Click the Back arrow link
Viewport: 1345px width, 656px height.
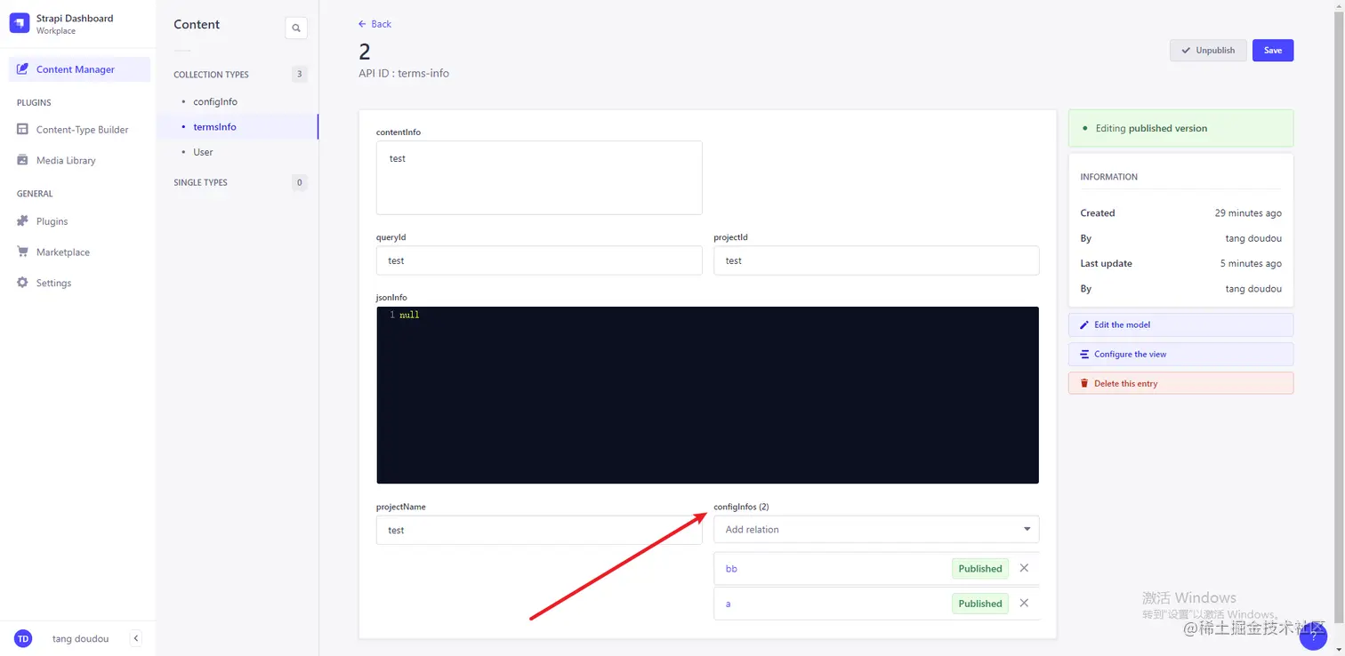375,24
